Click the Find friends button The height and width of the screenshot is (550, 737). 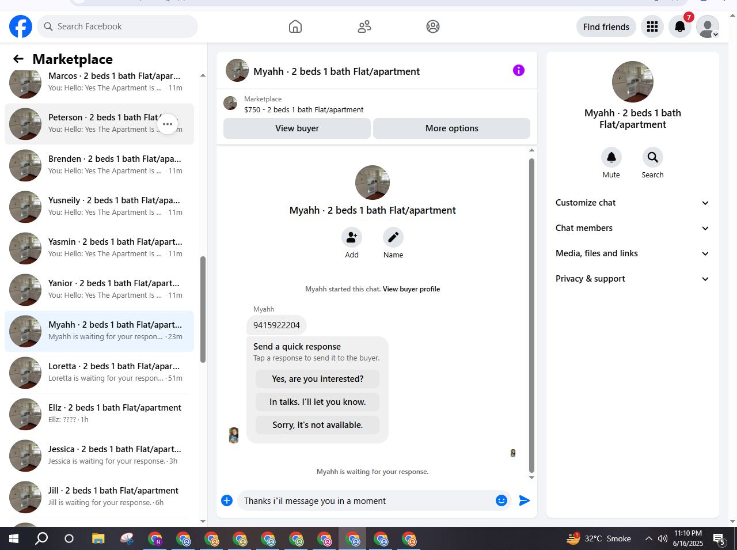606,26
